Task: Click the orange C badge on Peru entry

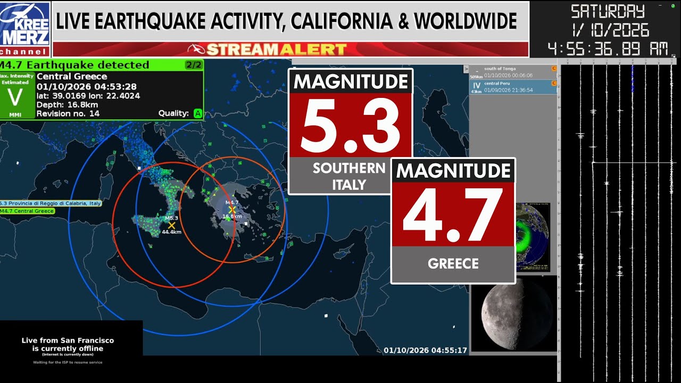Action: tap(554, 83)
